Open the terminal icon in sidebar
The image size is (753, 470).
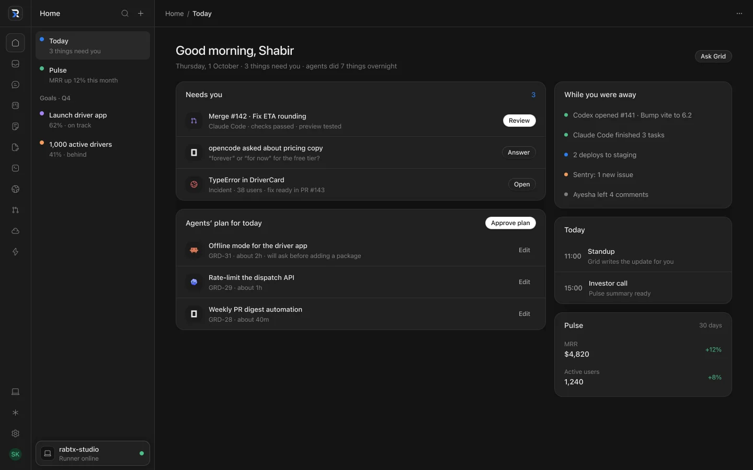coord(15,168)
